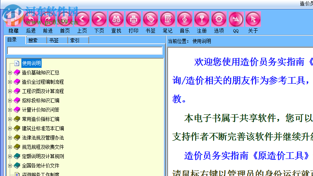Click the 书签 bookmark tag icon
The image size is (313, 176).
[x=150, y=19]
